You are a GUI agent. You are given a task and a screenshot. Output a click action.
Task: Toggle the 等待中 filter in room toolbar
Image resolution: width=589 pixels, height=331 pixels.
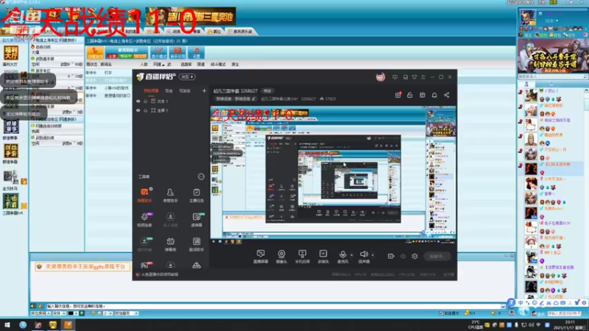(126, 57)
